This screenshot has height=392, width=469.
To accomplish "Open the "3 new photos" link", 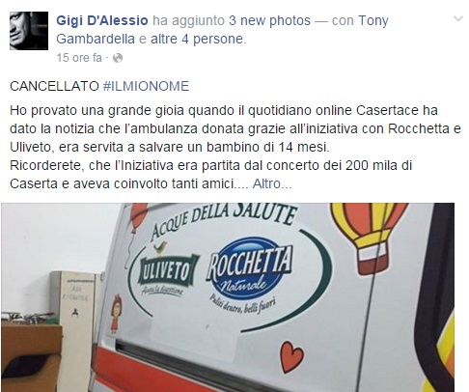I will tap(269, 20).
